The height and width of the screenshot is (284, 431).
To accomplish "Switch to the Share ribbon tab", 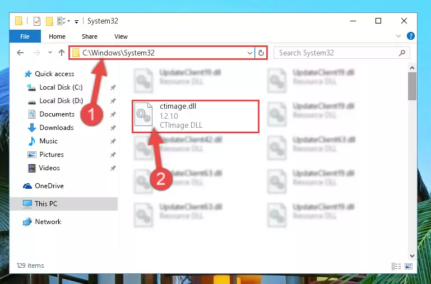I will [x=89, y=36].
